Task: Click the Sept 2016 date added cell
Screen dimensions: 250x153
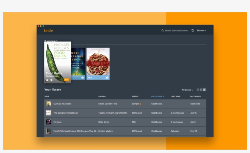Action: tap(195, 104)
